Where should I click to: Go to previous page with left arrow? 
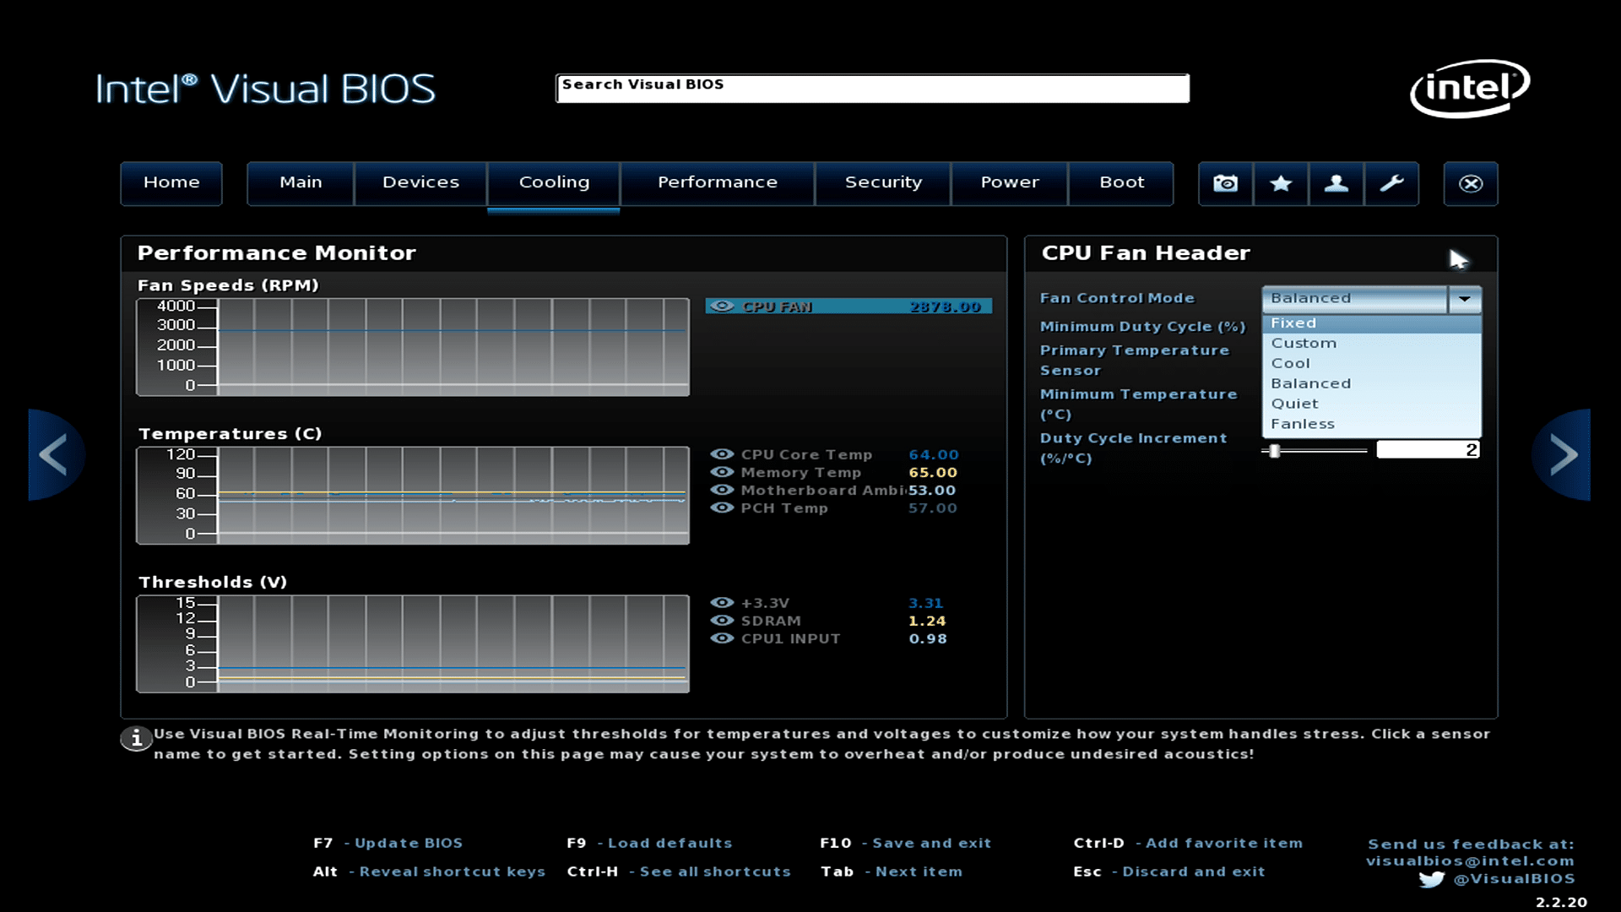coord(56,455)
